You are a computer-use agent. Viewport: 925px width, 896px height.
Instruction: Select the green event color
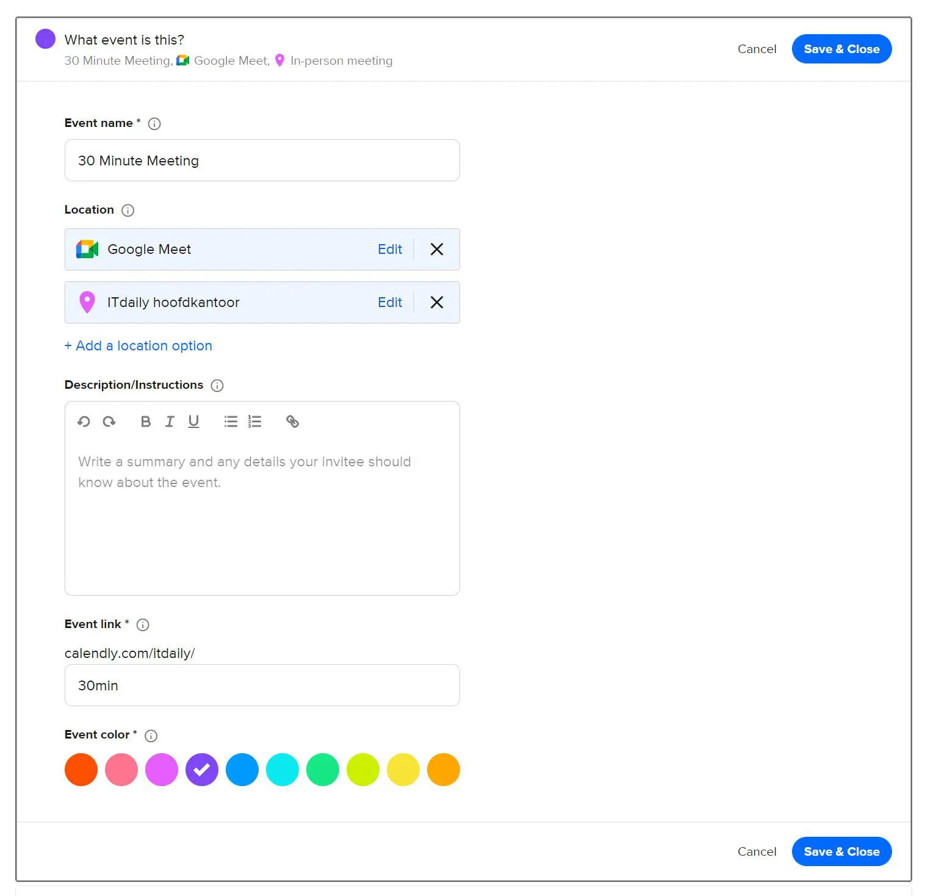tap(323, 770)
